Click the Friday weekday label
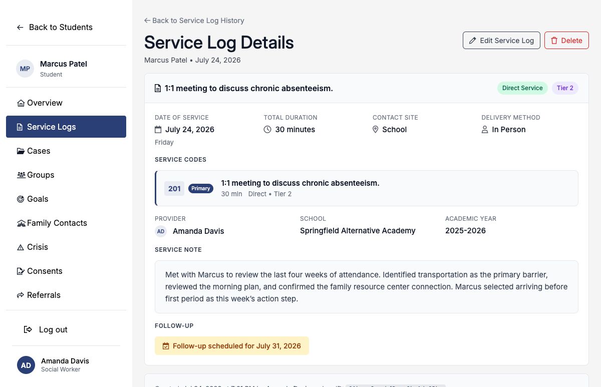 point(164,143)
